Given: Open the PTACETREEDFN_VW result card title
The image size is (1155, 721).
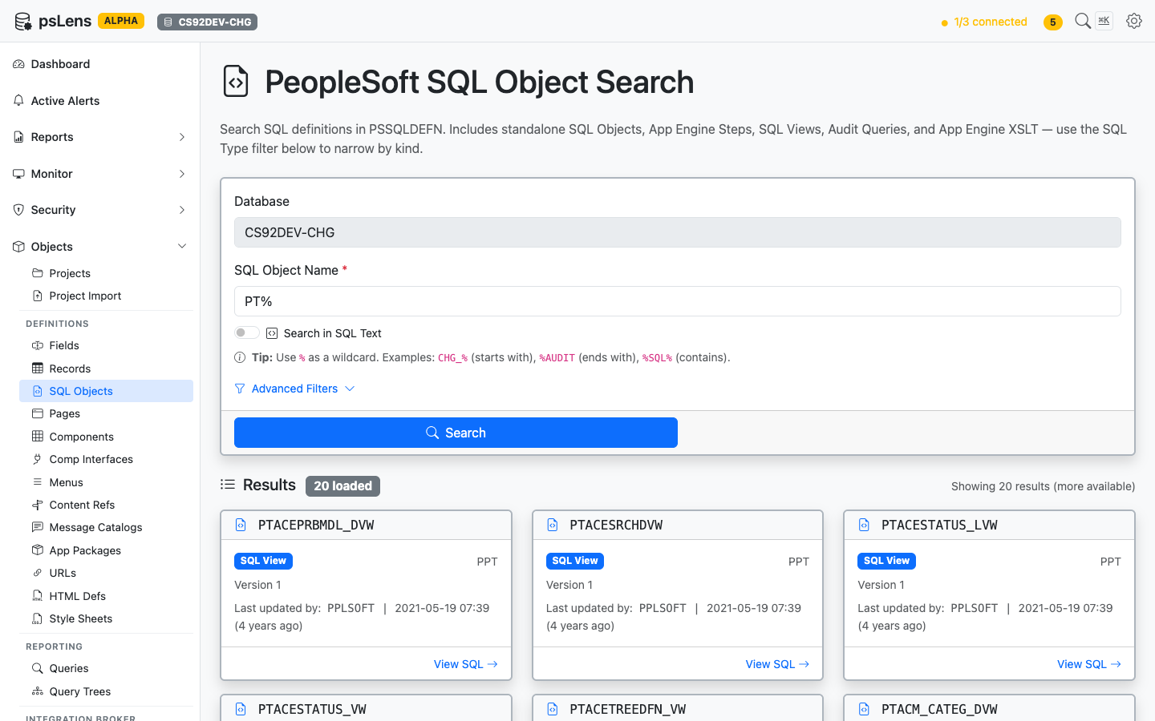Looking at the screenshot, I should coord(627,709).
